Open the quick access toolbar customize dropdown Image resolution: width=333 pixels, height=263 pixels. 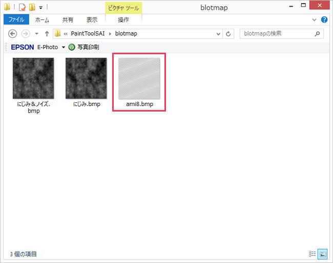(40, 8)
